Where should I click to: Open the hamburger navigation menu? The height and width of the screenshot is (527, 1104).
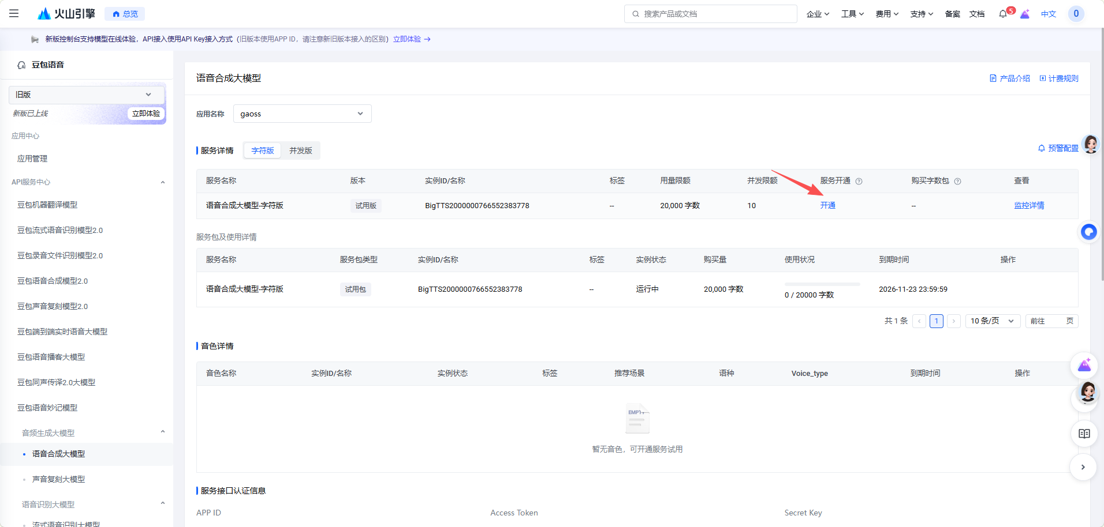point(14,13)
